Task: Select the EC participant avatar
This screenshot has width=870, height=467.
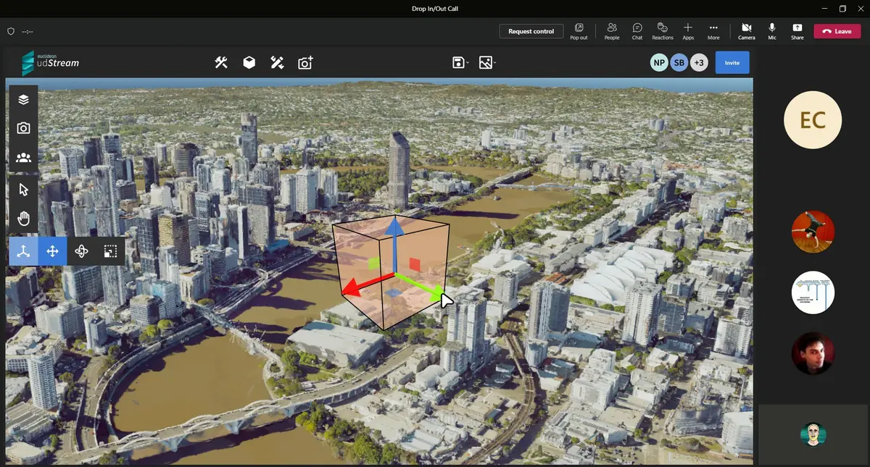Action: (x=813, y=120)
